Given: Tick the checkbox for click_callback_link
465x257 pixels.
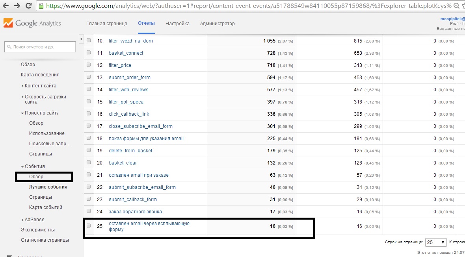Looking at the screenshot, I should point(89,113).
